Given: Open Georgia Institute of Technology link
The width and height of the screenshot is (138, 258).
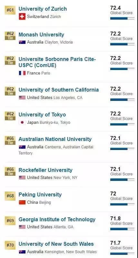Looking at the screenshot, I should point(57,219).
